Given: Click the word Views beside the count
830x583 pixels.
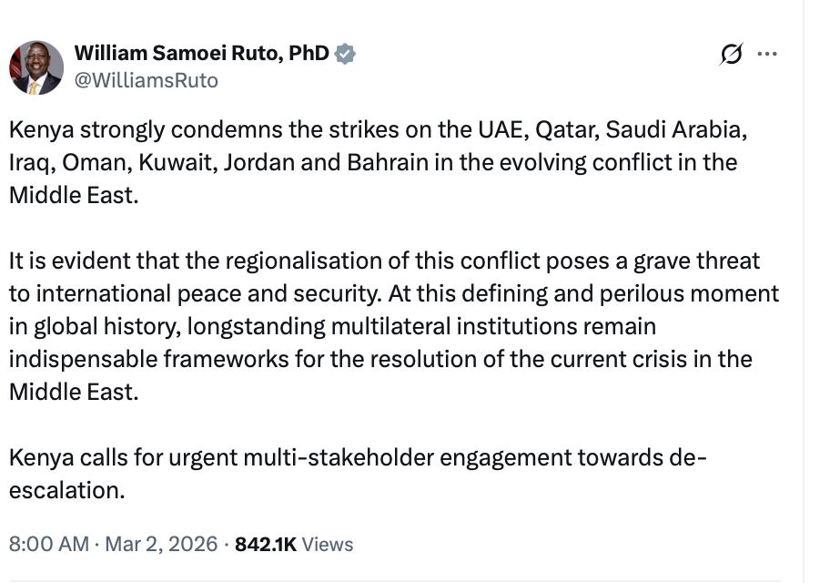Looking at the screenshot, I should coord(328,544).
